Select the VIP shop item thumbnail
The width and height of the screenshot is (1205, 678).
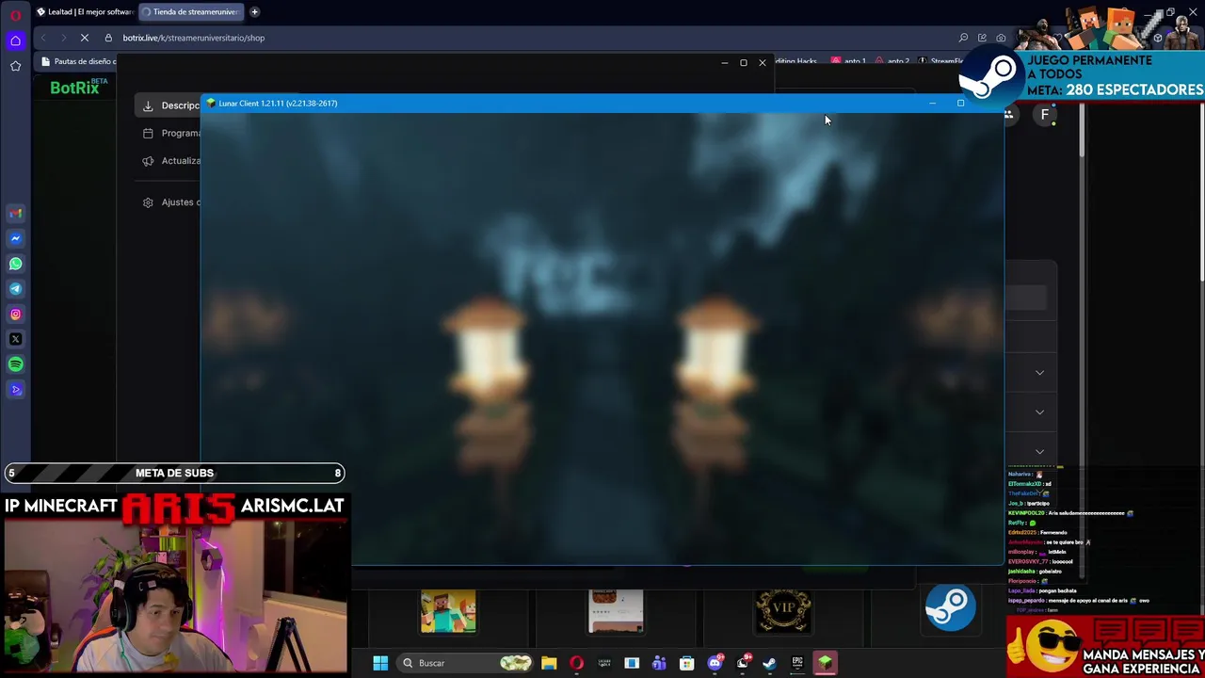(x=783, y=612)
